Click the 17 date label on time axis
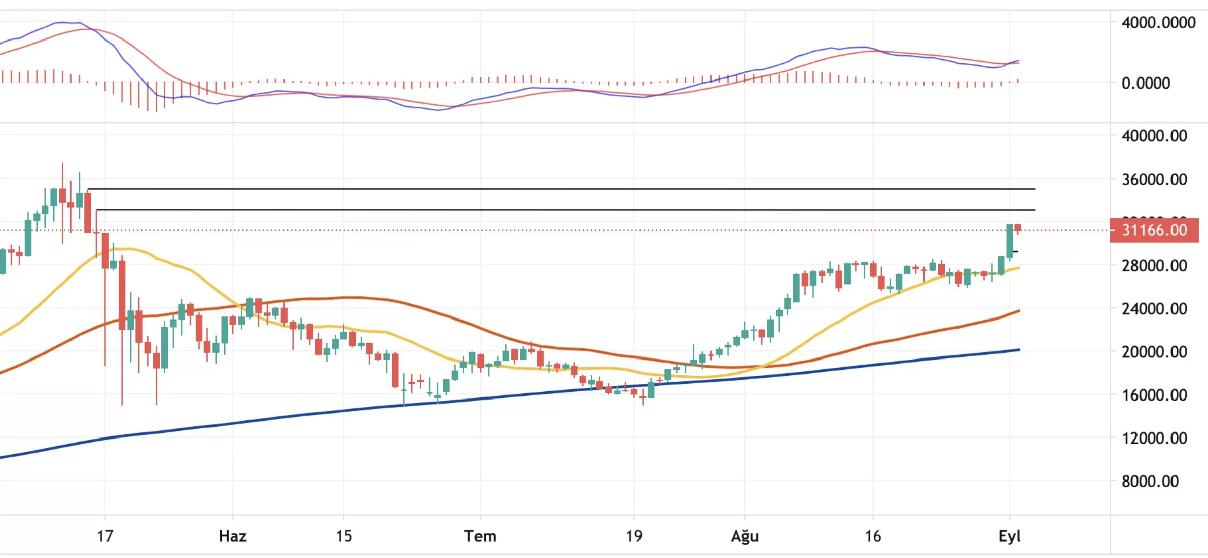 click(105, 536)
